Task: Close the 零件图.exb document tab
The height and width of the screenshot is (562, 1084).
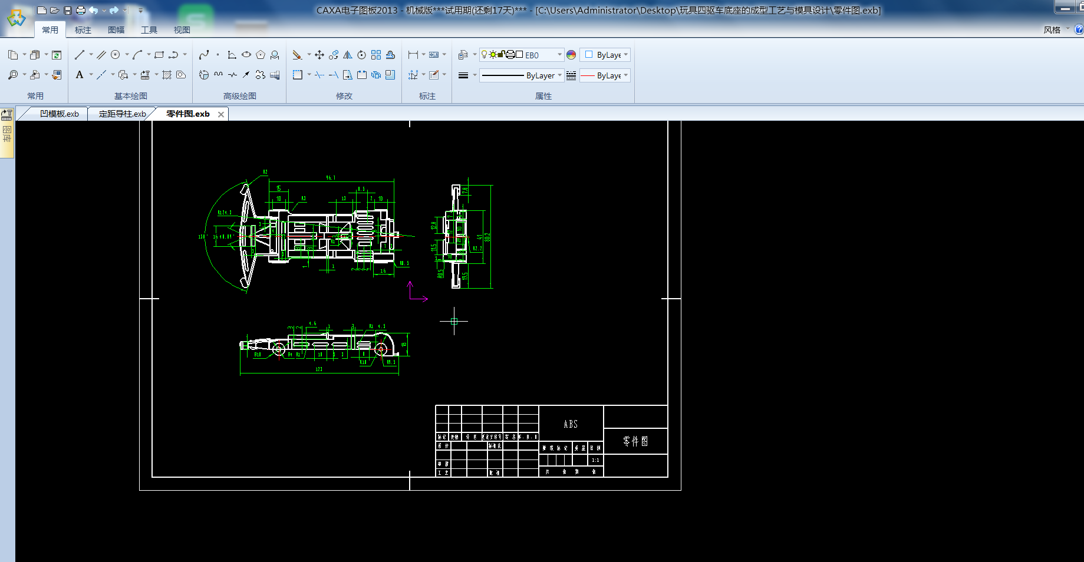Action: coord(221,114)
